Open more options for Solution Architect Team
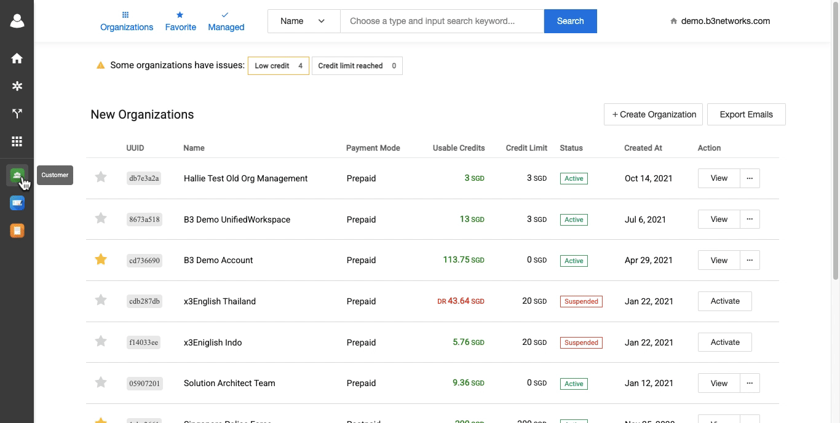 750,383
